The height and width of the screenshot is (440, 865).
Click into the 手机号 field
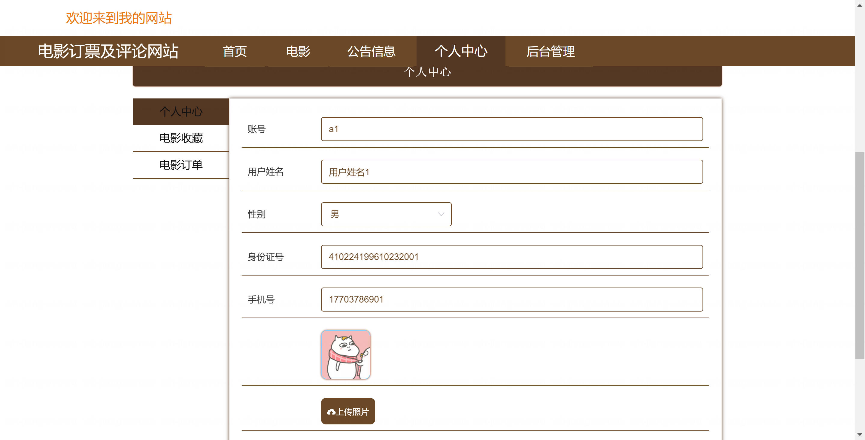point(511,299)
